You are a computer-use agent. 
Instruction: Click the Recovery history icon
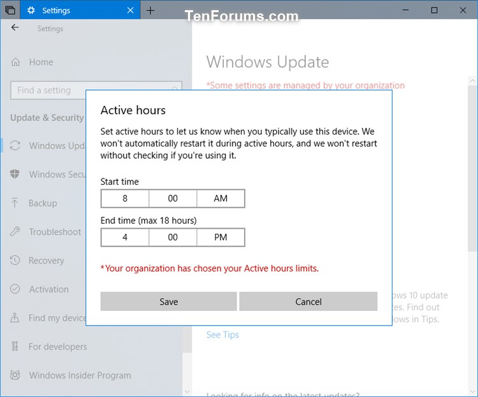coord(15,261)
